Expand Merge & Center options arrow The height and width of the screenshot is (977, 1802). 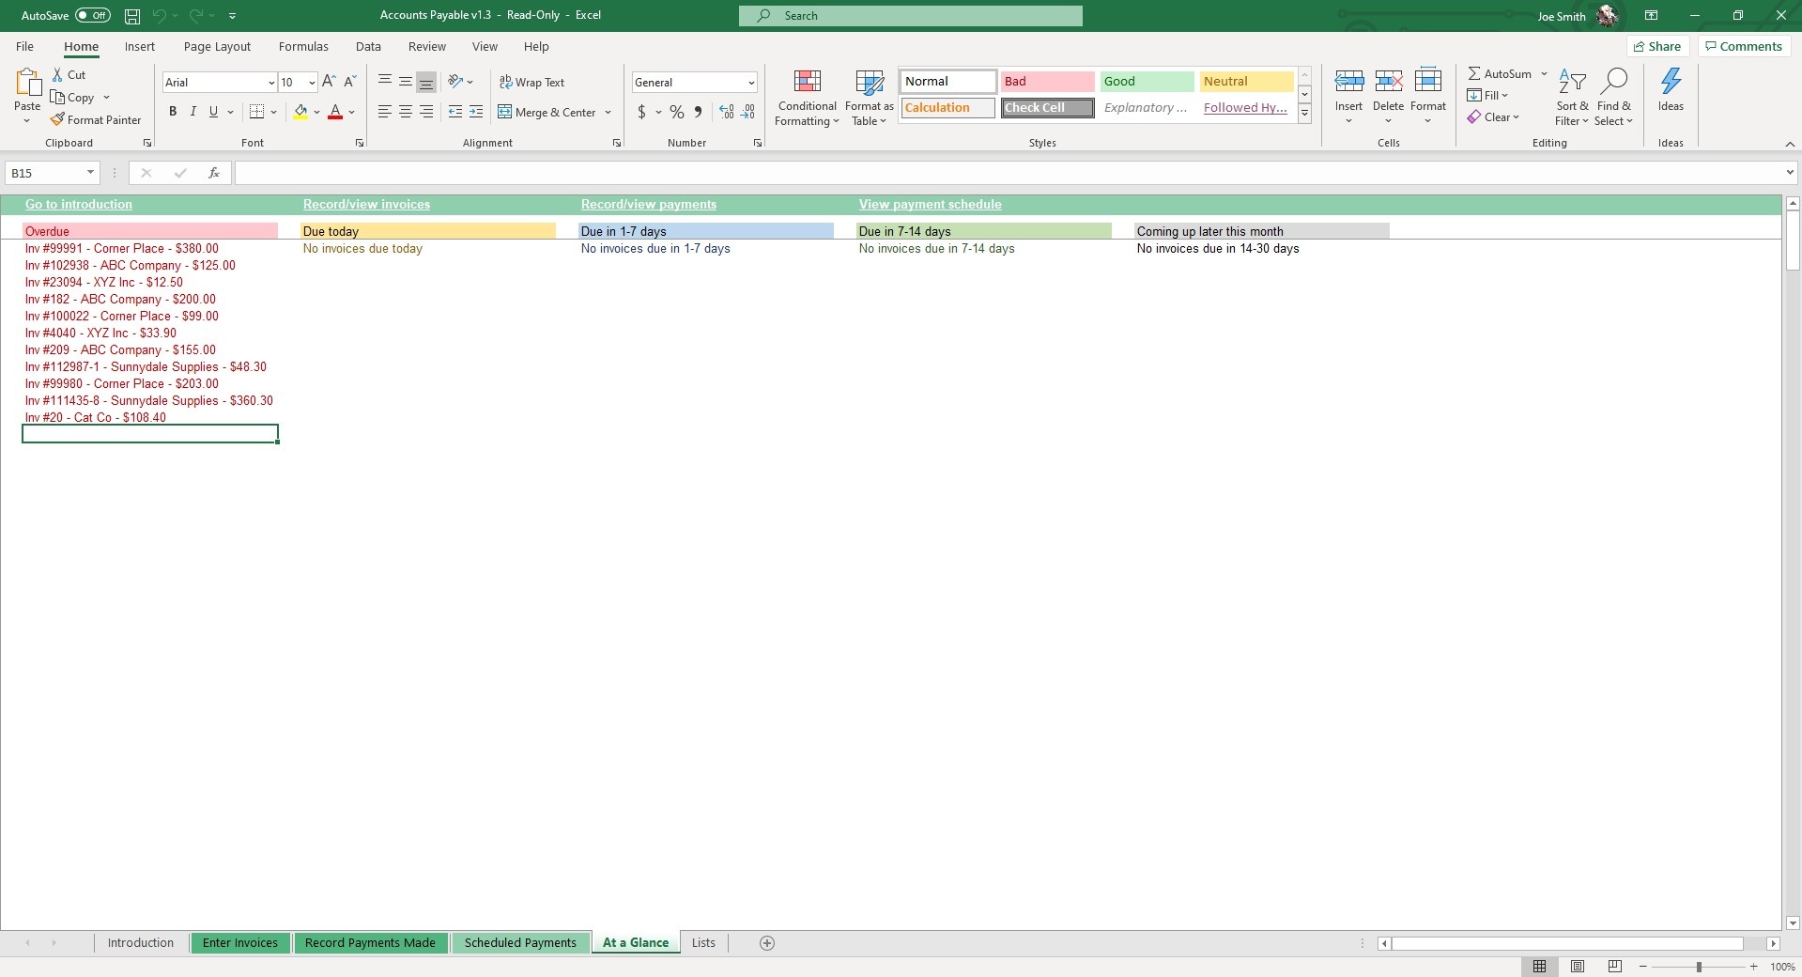(x=608, y=112)
